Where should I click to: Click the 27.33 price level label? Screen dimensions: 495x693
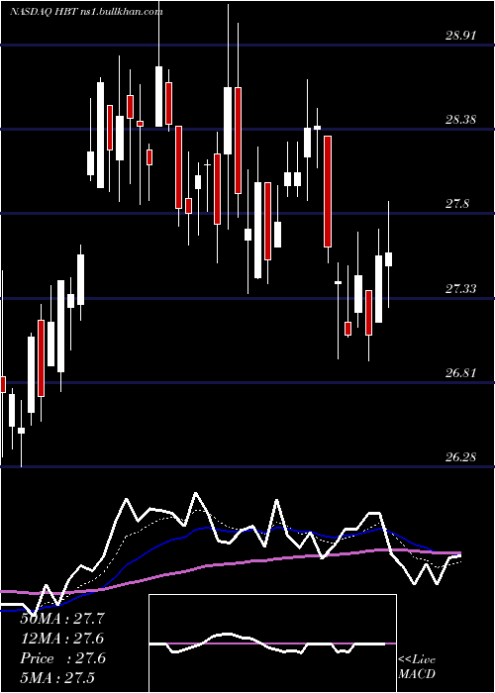click(460, 288)
